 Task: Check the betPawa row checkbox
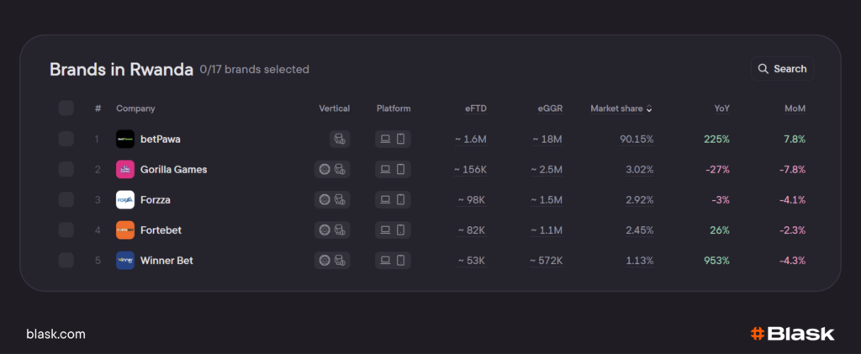pos(66,139)
